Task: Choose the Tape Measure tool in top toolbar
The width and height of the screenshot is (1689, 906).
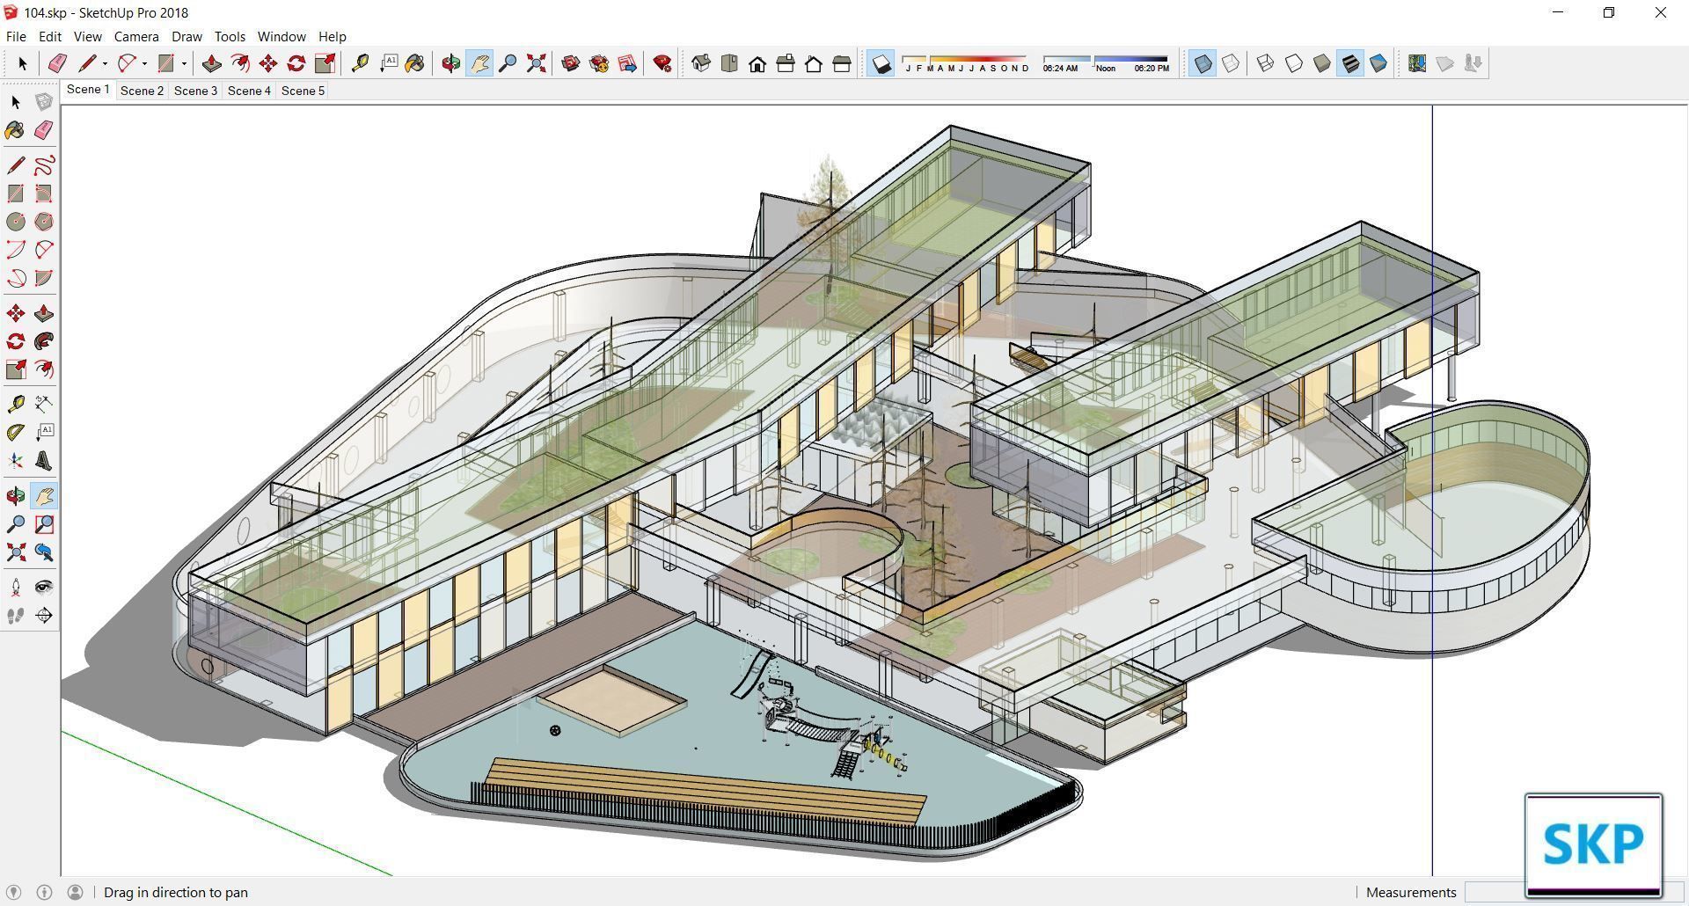Action: (x=360, y=63)
